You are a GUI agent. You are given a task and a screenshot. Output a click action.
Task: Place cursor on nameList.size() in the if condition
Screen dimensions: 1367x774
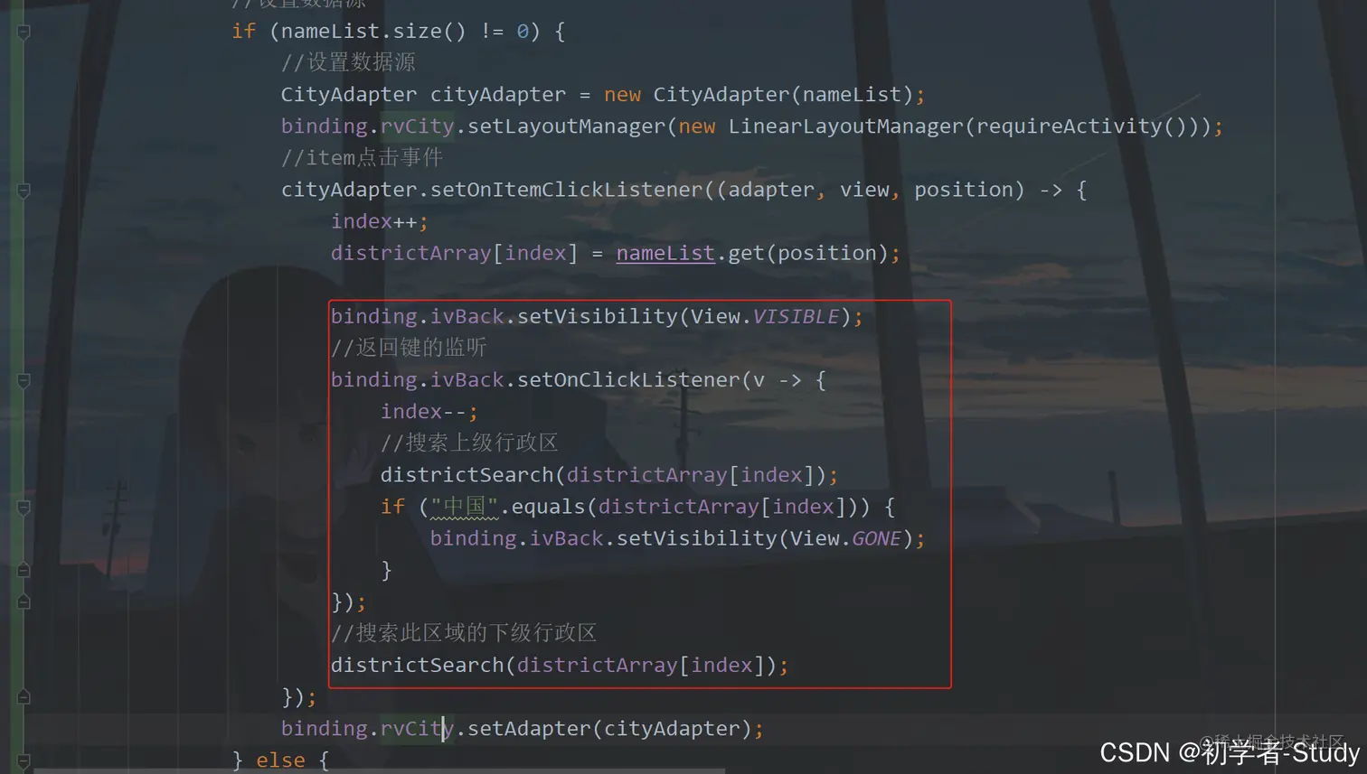tap(373, 32)
